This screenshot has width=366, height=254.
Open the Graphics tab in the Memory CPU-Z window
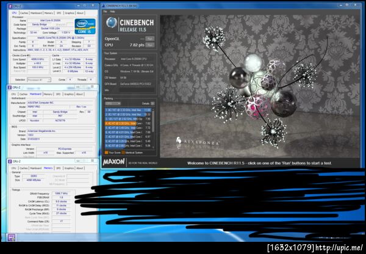pyautogui.click(x=69, y=168)
